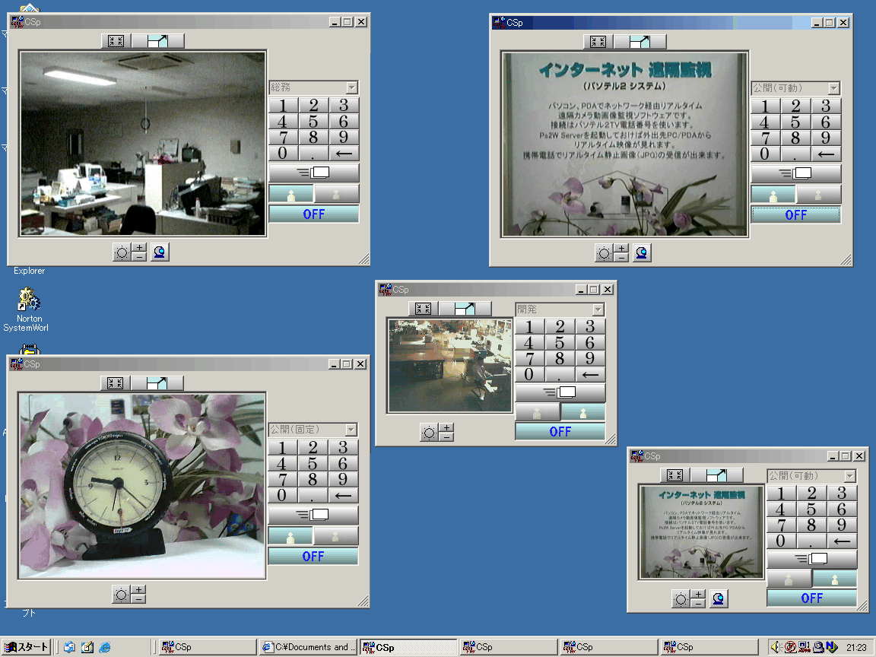
Task: Click the volume speaker icon in the system tray
Action: tap(776, 647)
